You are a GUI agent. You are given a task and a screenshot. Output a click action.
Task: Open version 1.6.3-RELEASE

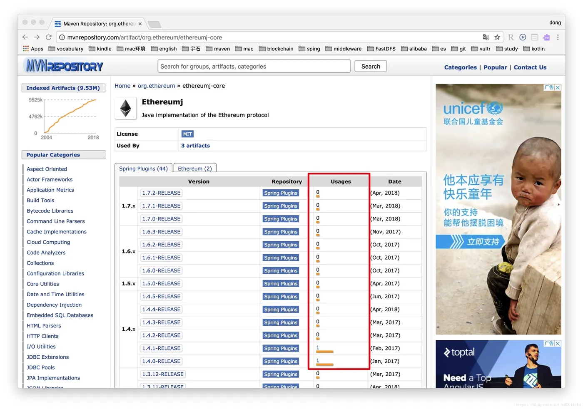pyautogui.click(x=161, y=232)
